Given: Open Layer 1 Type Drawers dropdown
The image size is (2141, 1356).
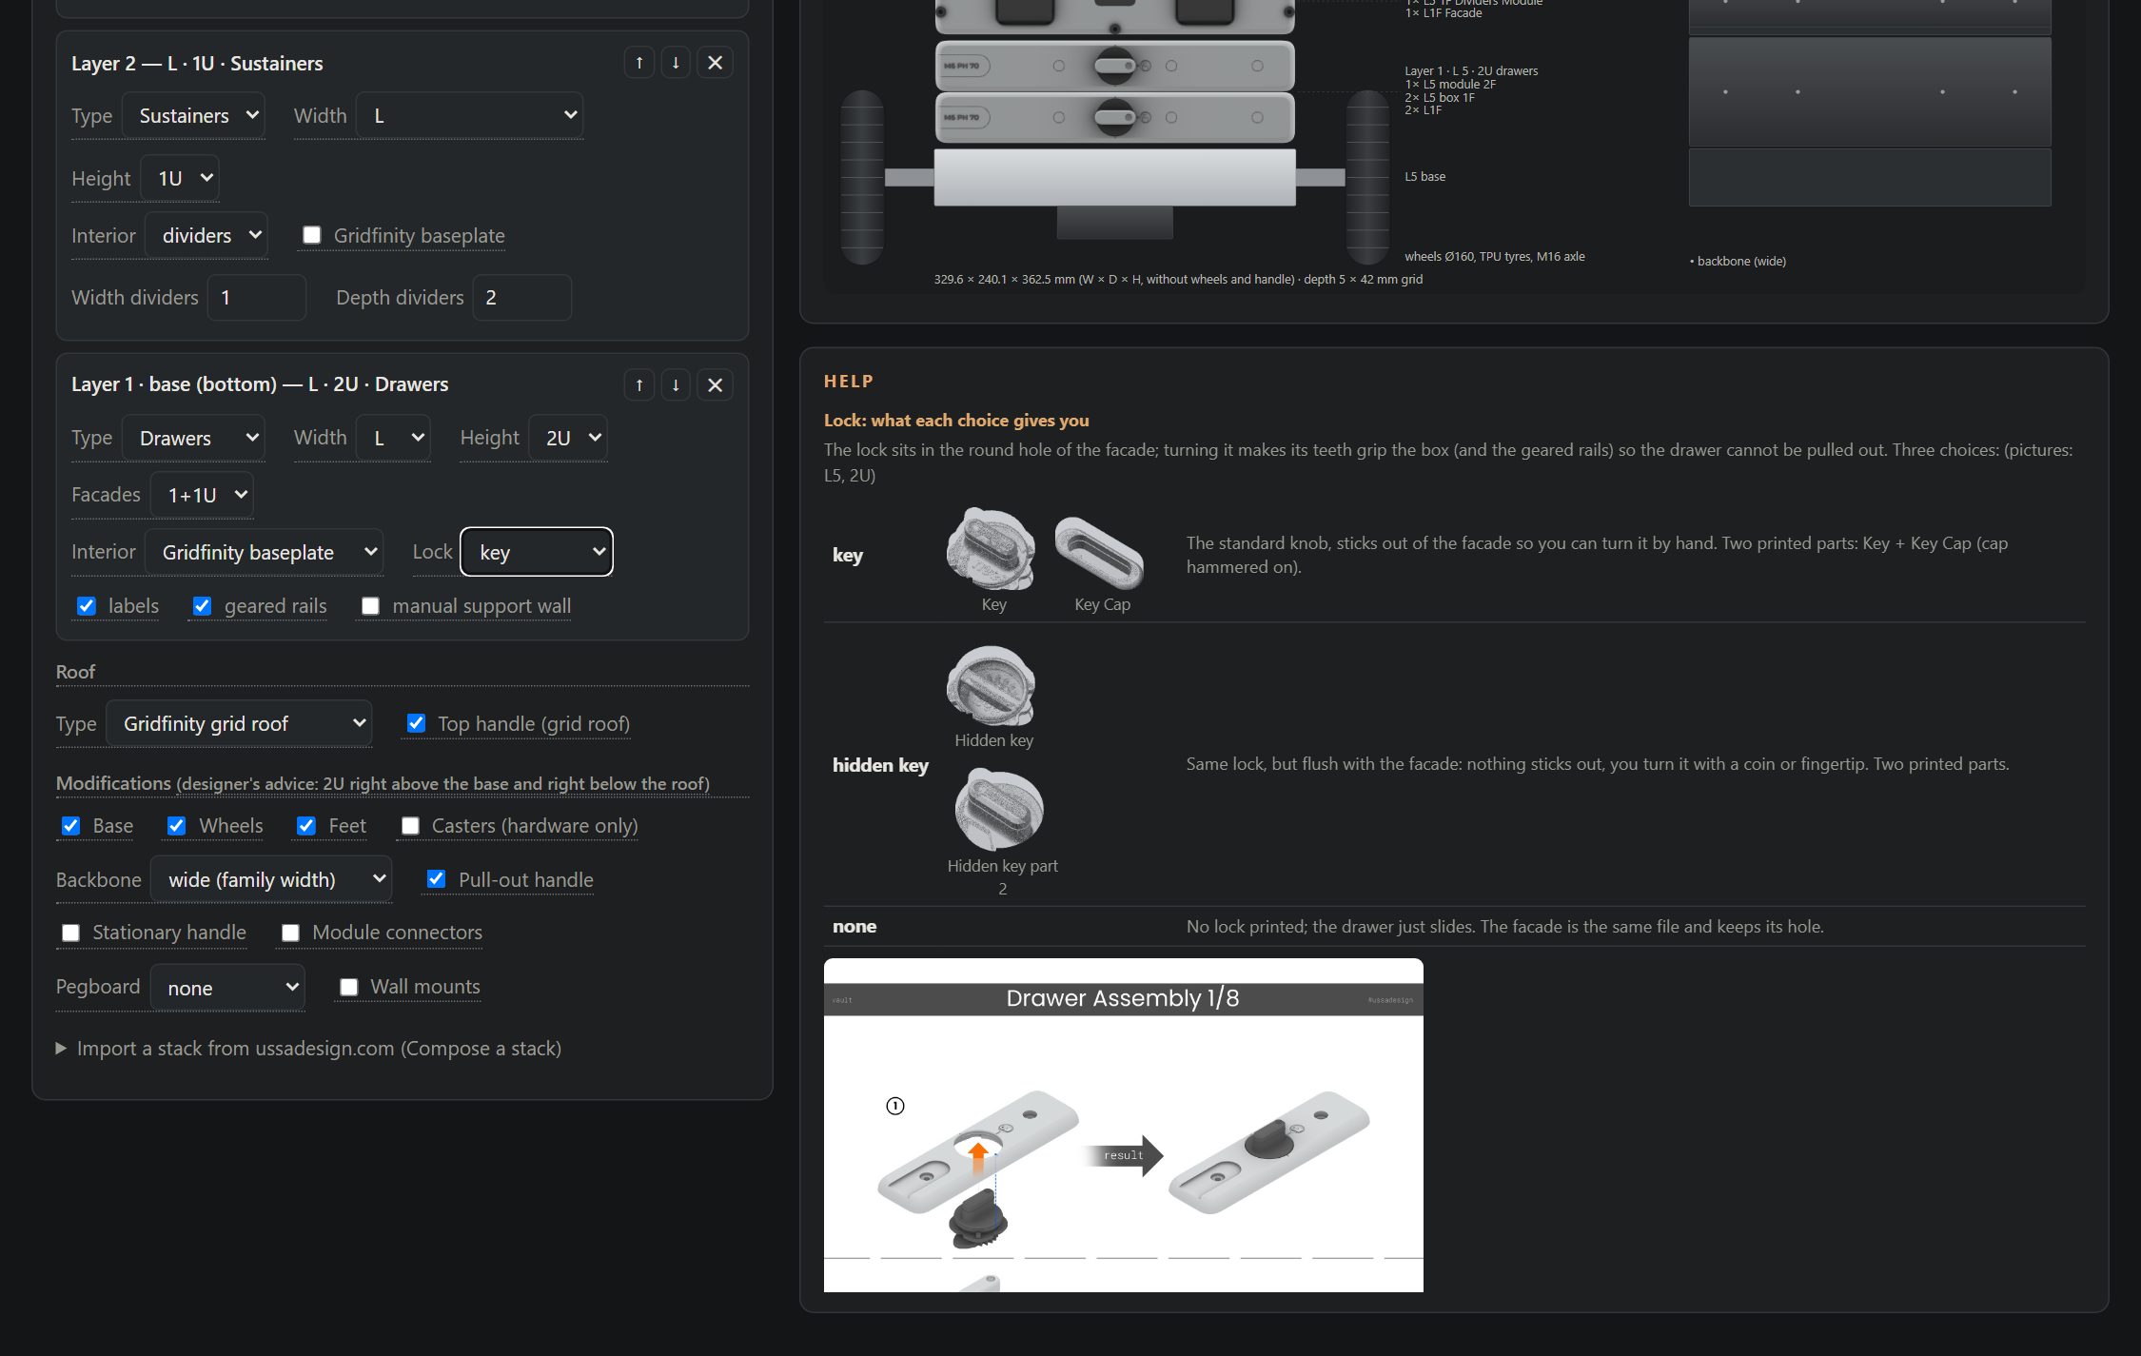Looking at the screenshot, I should 194,438.
